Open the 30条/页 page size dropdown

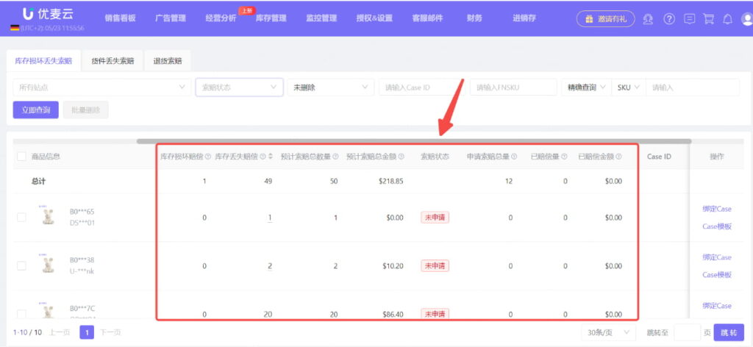tap(608, 332)
